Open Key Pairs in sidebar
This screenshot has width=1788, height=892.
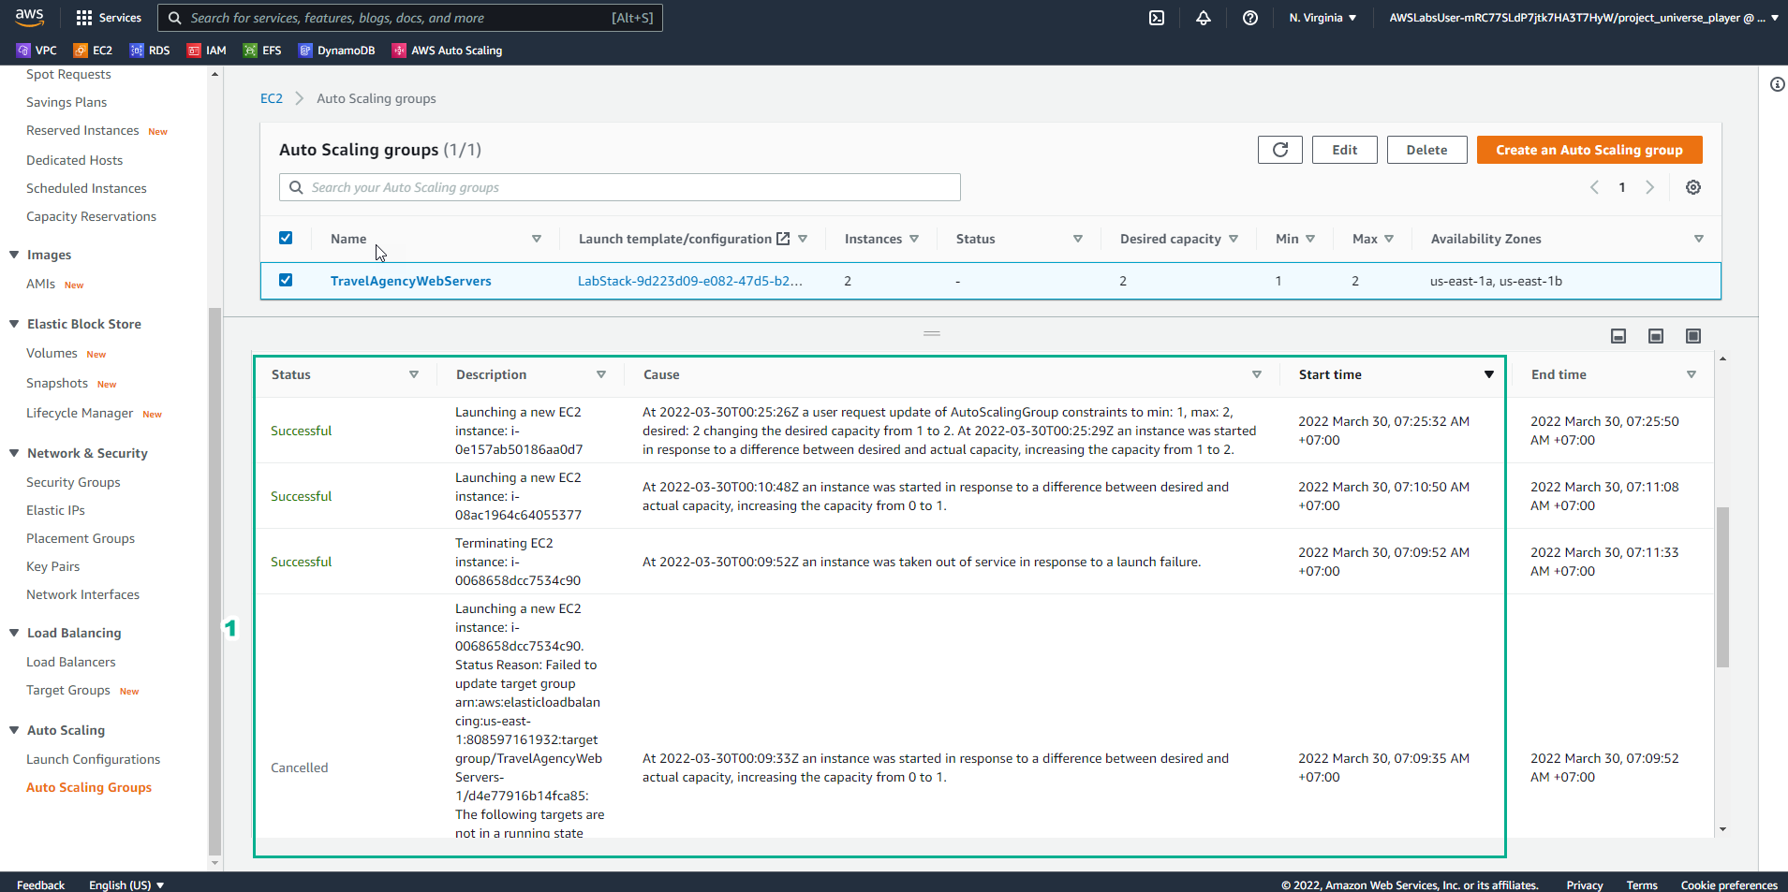[53, 566]
